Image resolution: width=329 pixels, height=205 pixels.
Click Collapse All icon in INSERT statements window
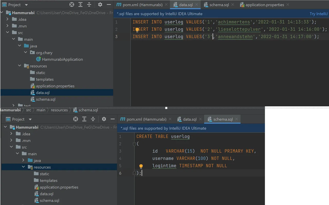(89, 5)
